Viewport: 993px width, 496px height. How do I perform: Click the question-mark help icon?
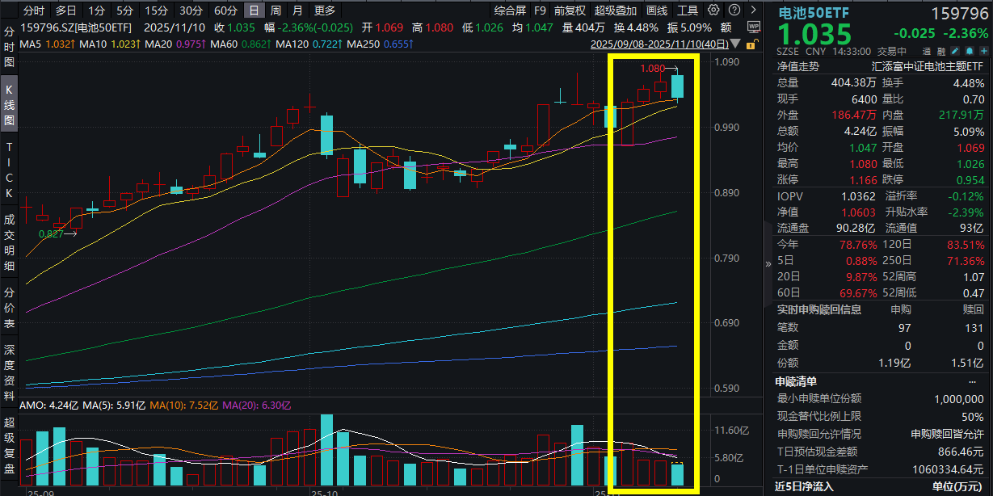pos(734,10)
